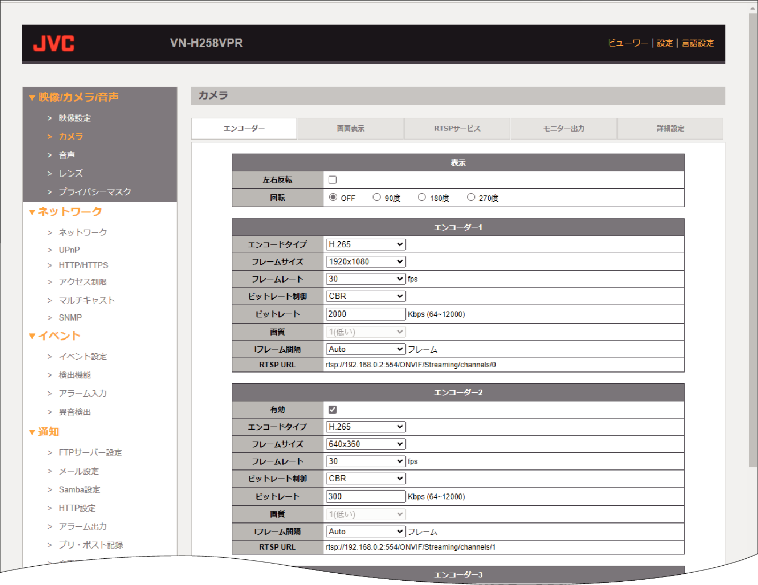This screenshot has width=758, height=585.
Task: Open エンコーダー2 ビットレート制御 dropdown
Action: coord(366,478)
